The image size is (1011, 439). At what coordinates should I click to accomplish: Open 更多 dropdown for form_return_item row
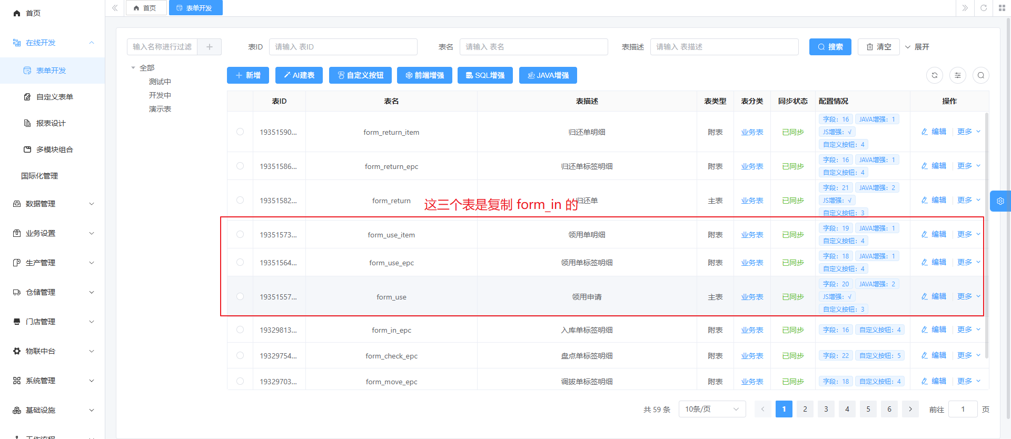pos(969,132)
